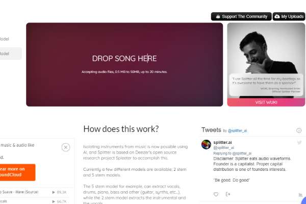This screenshot has height=204, width=306.
Task: Open My Uploads
Action: [289, 17]
